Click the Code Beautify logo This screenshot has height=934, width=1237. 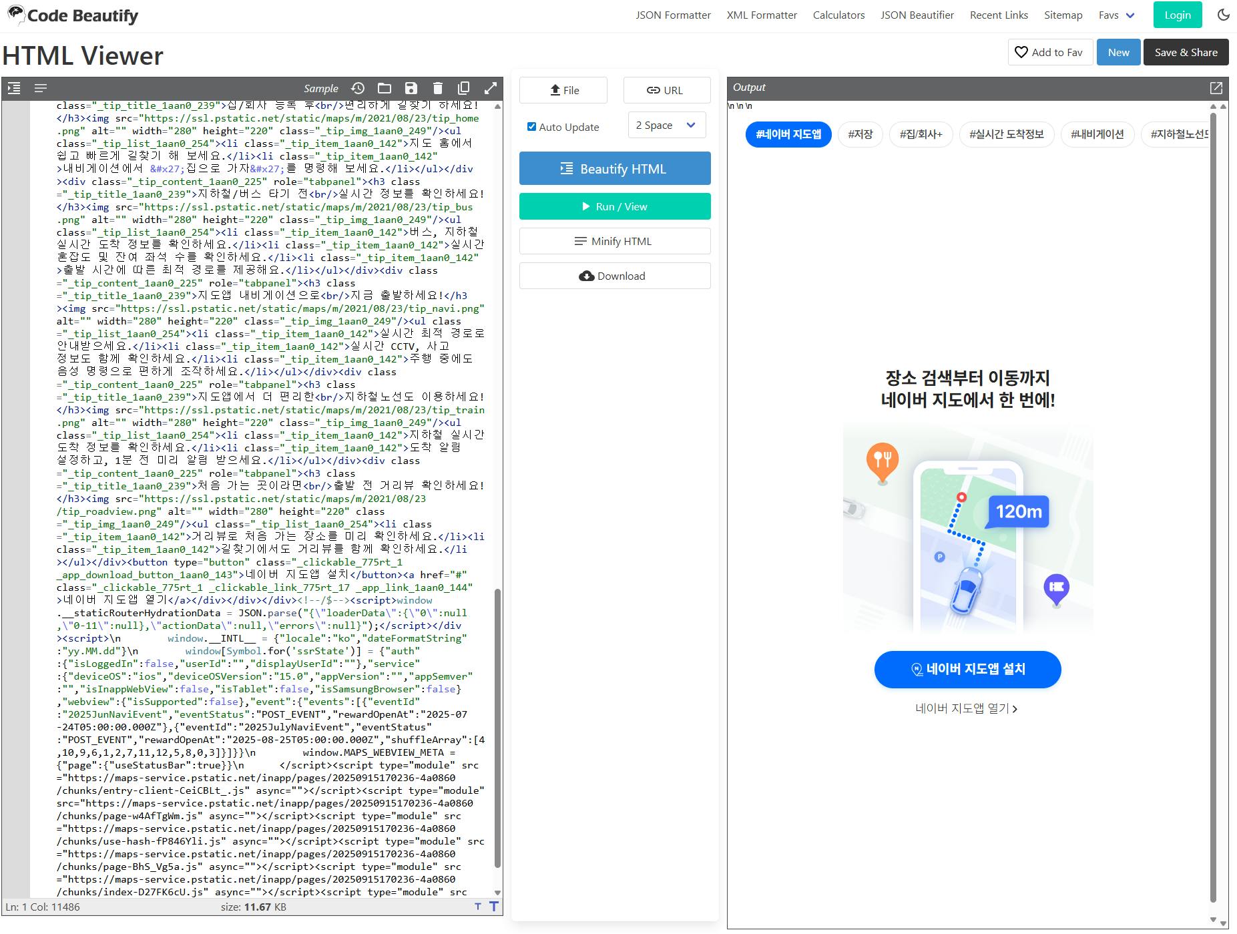point(73,15)
